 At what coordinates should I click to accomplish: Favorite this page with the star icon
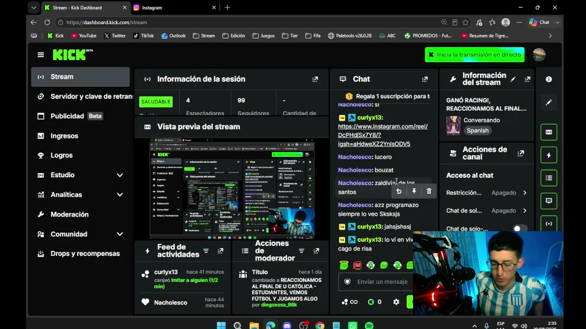coord(466,22)
